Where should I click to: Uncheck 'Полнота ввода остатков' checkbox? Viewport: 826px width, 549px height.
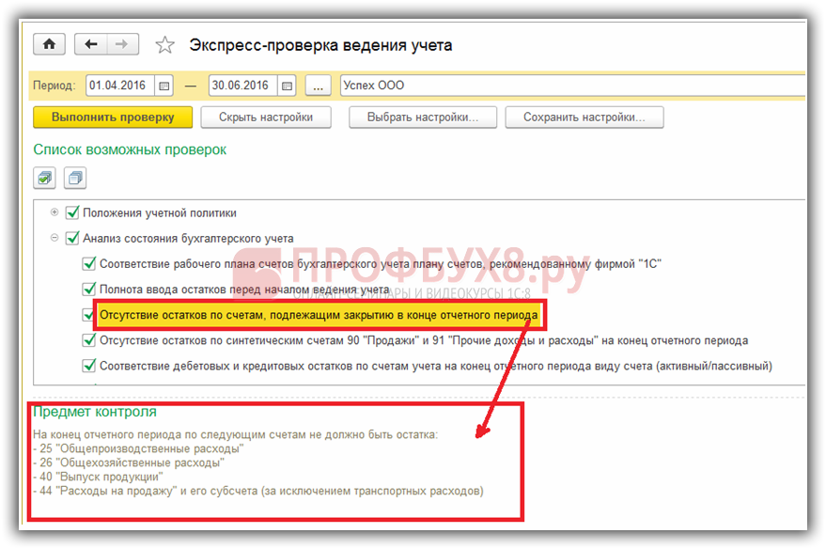[89, 290]
